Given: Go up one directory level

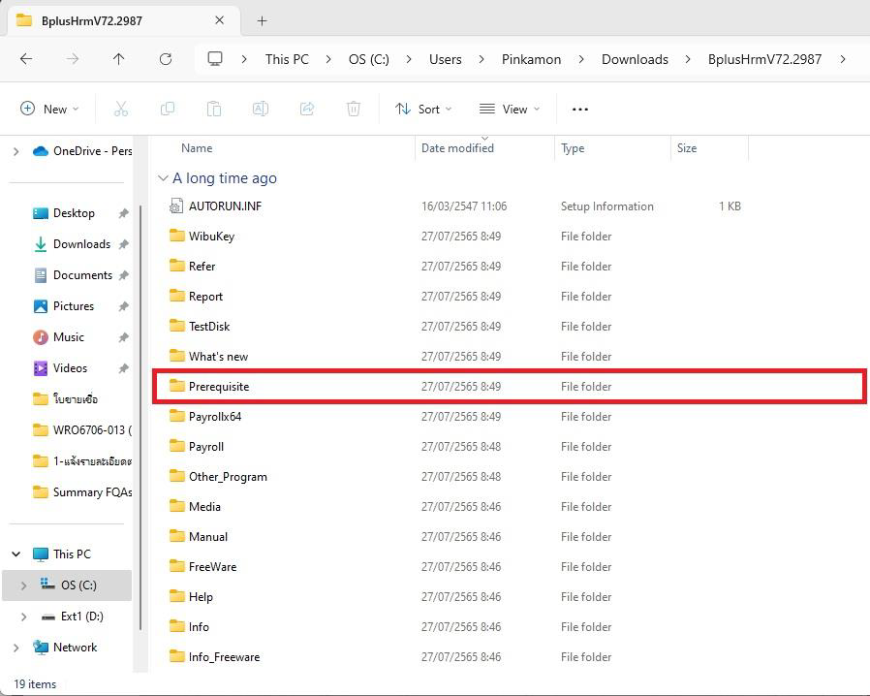Looking at the screenshot, I should click(x=119, y=59).
